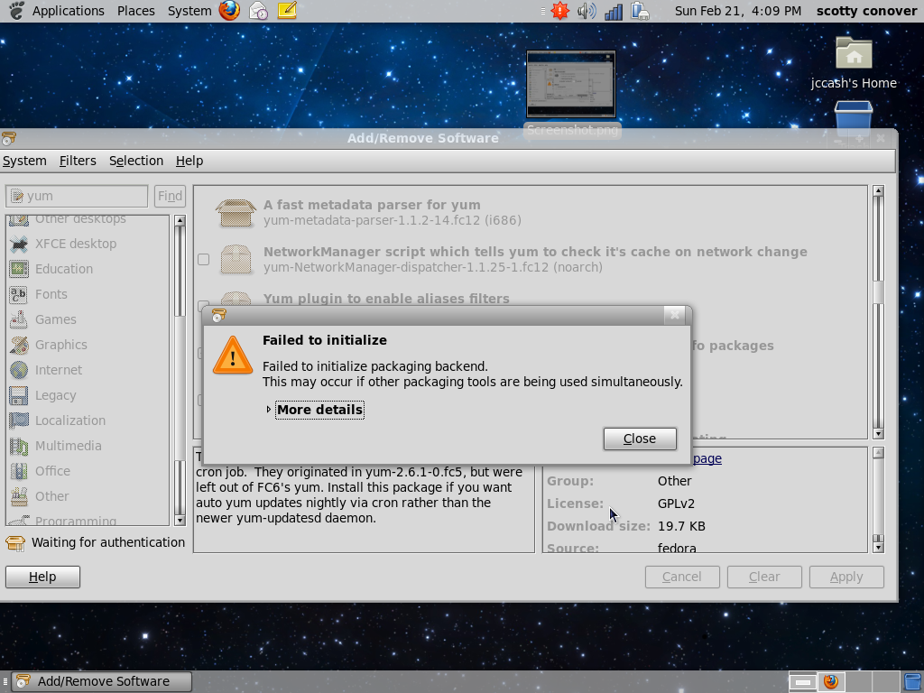This screenshot has width=924, height=693.
Task: Click the GPLv2 license value
Action: 676,504
